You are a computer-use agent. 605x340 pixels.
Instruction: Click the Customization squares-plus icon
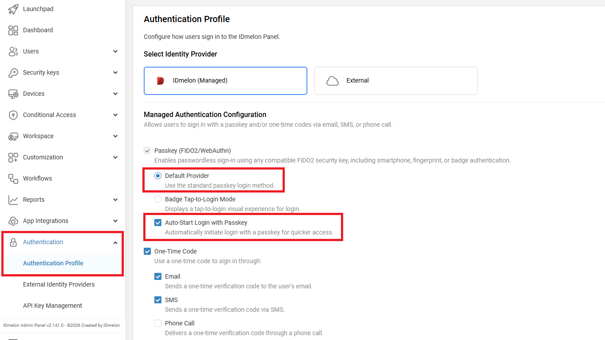point(13,157)
